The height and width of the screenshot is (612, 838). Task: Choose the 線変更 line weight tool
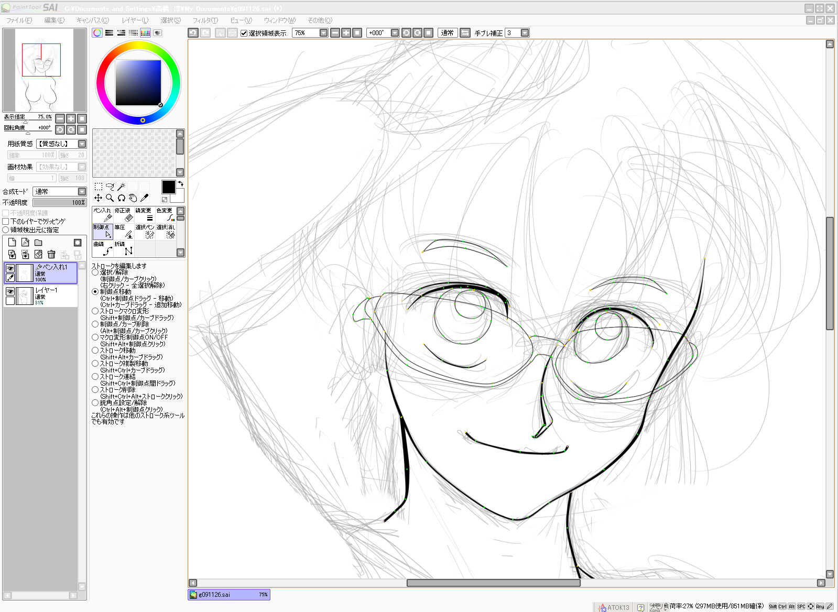[x=145, y=215]
